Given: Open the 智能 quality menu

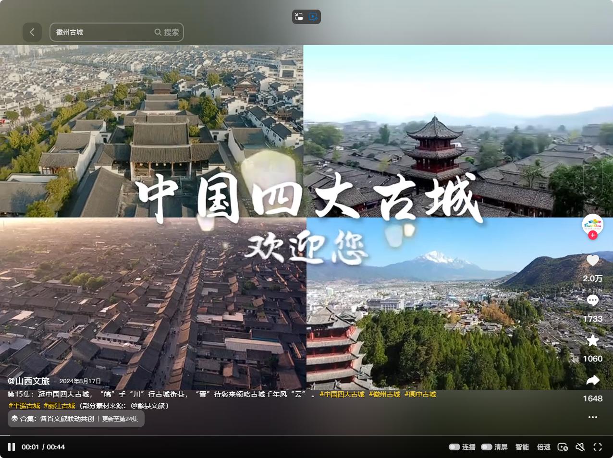Looking at the screenshot, I should point(522,447).
